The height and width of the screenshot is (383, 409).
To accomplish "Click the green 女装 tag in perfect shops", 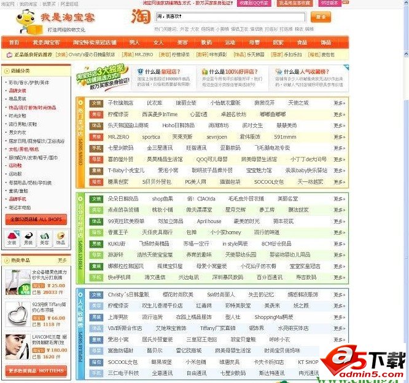I will 96,199.
